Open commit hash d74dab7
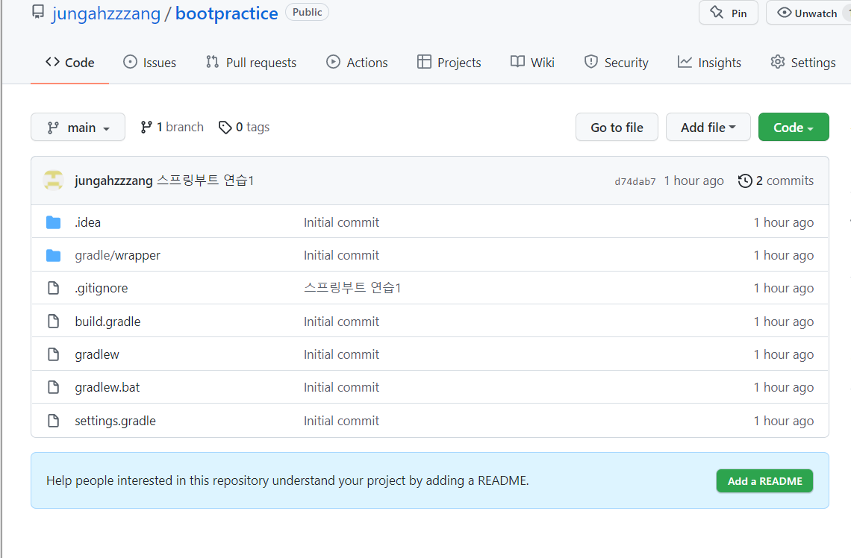The image size is (851, 558). click(x=635, y=181)
